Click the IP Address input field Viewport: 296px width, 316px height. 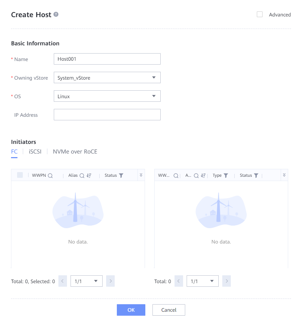107,115
